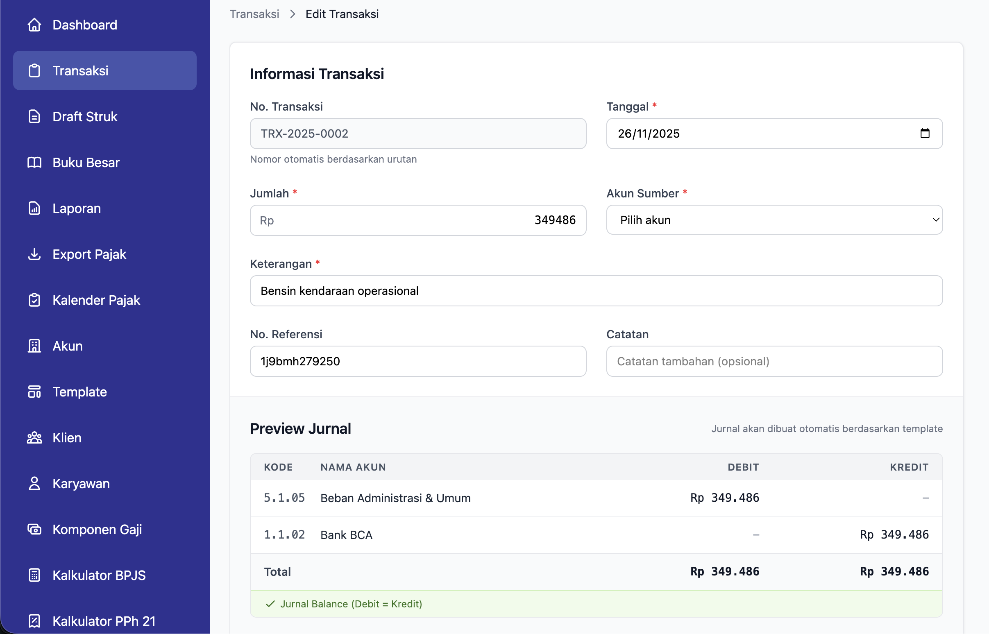
Task: Open the Dashboard home icon
Action: (x=34, y=25)
